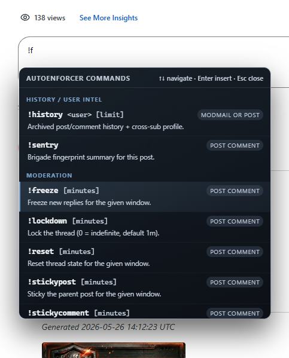This screenshot has width=289, height=358.
Task: Select the !history command entry
Action: (145, 121)
